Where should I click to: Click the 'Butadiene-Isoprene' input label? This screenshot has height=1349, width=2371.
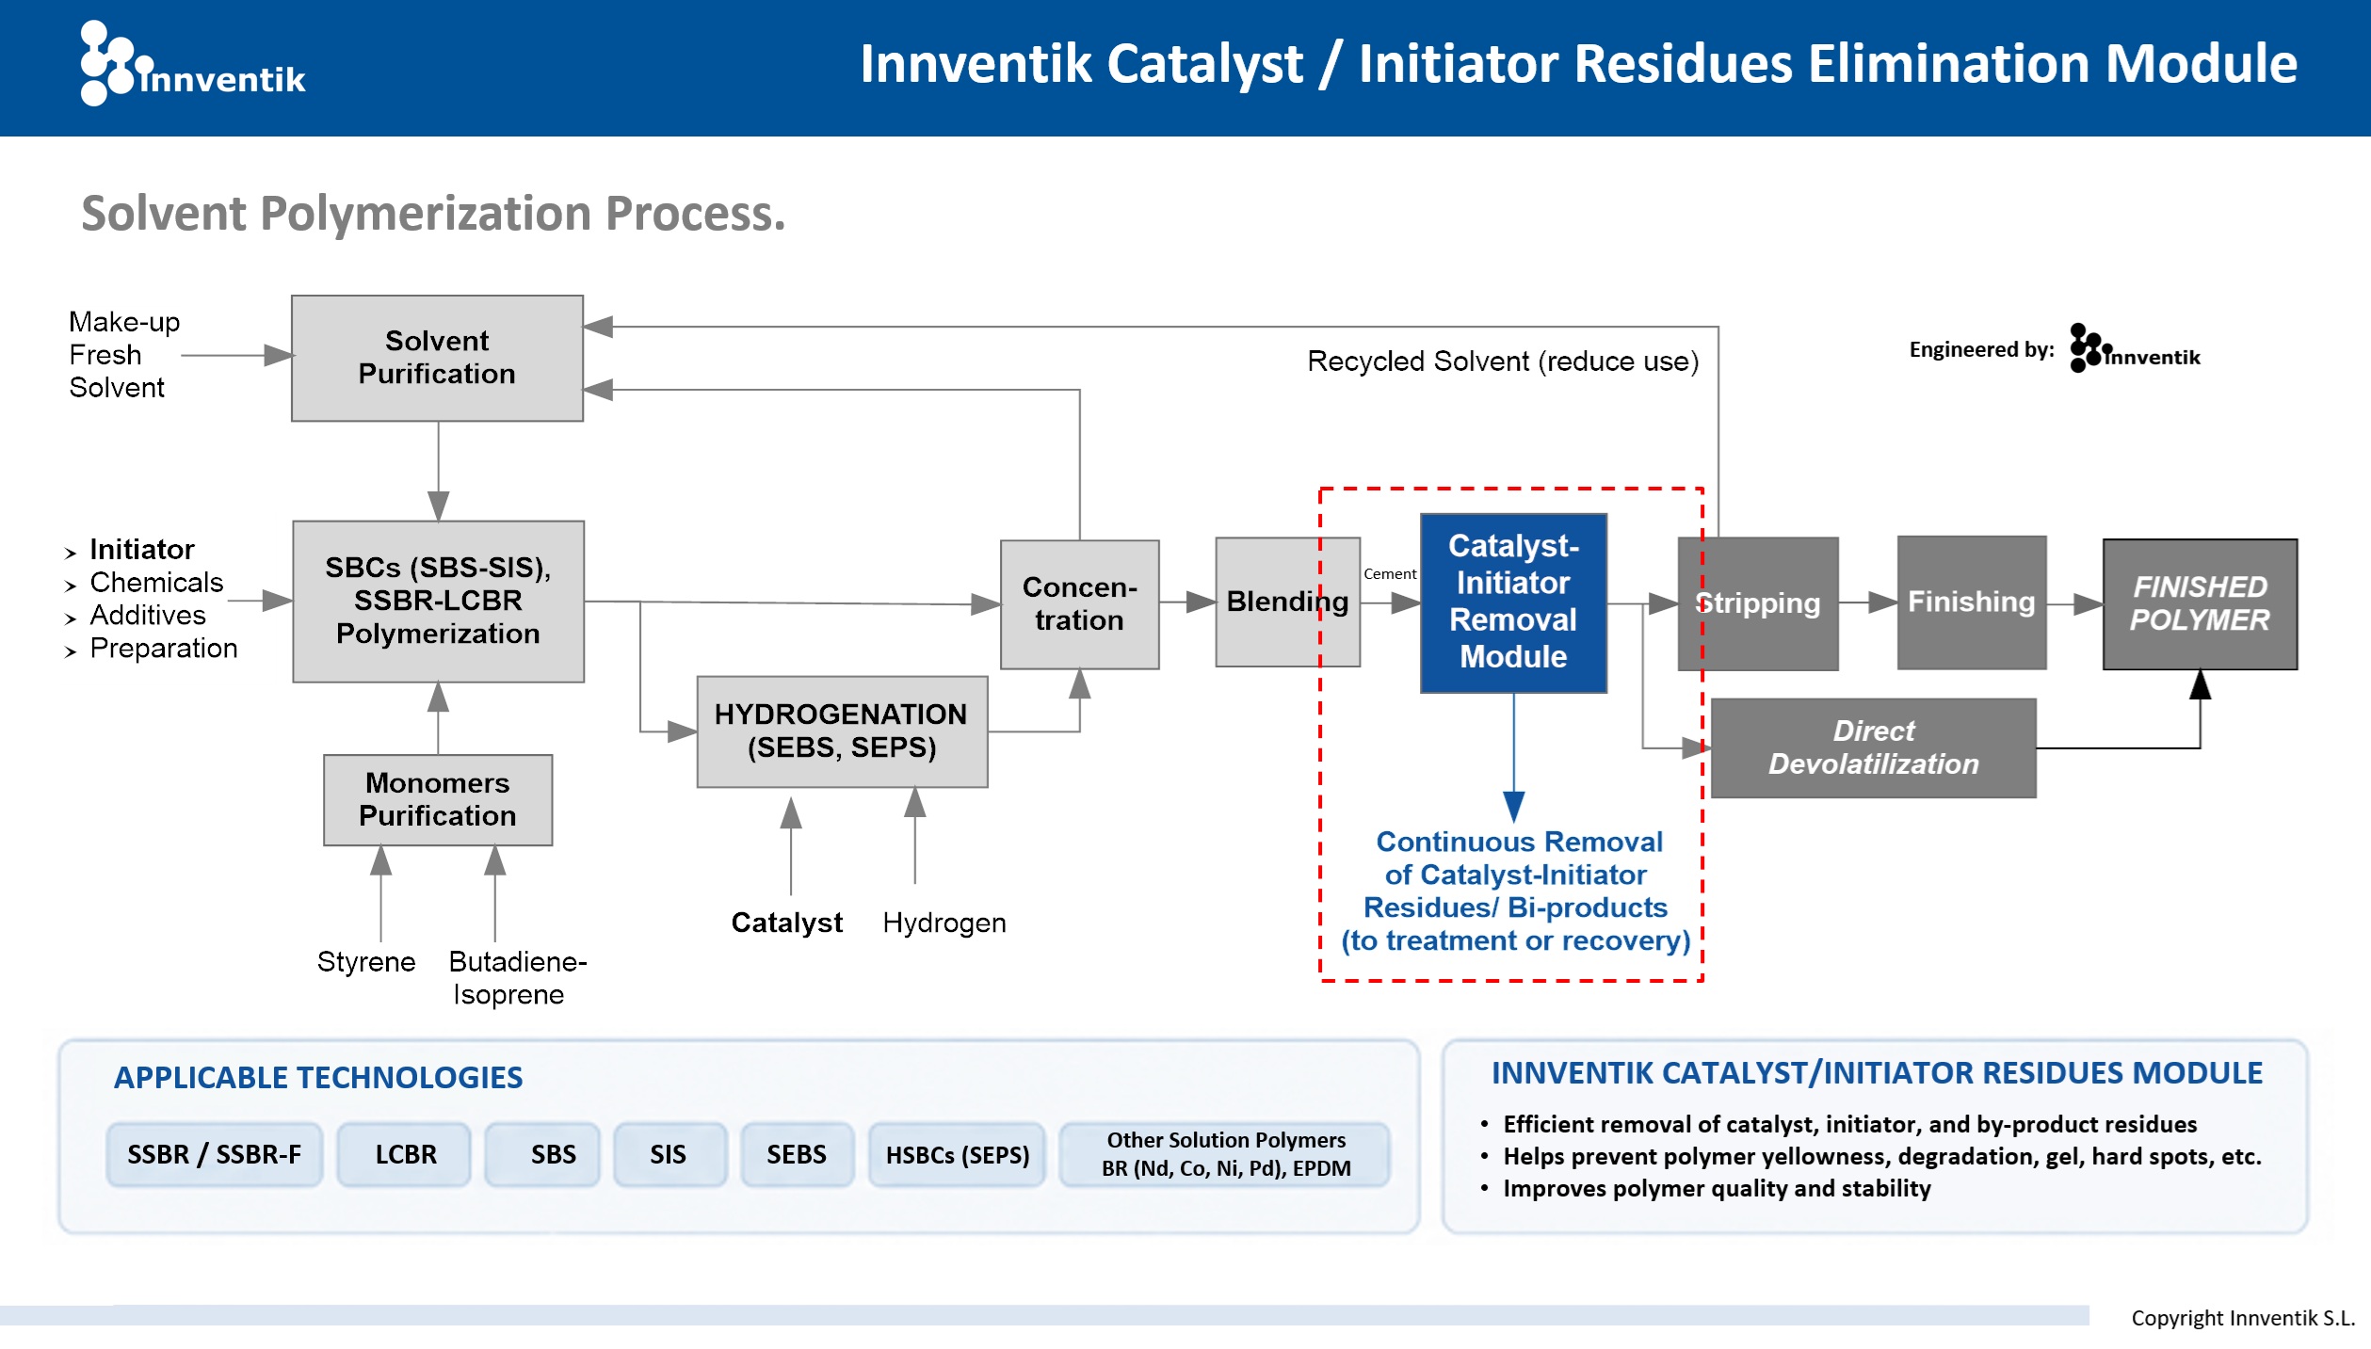pyautogui.click(x=517, y=977)
